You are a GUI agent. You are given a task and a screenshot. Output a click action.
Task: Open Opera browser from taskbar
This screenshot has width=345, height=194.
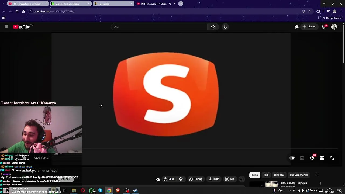[x=82, y=190]
